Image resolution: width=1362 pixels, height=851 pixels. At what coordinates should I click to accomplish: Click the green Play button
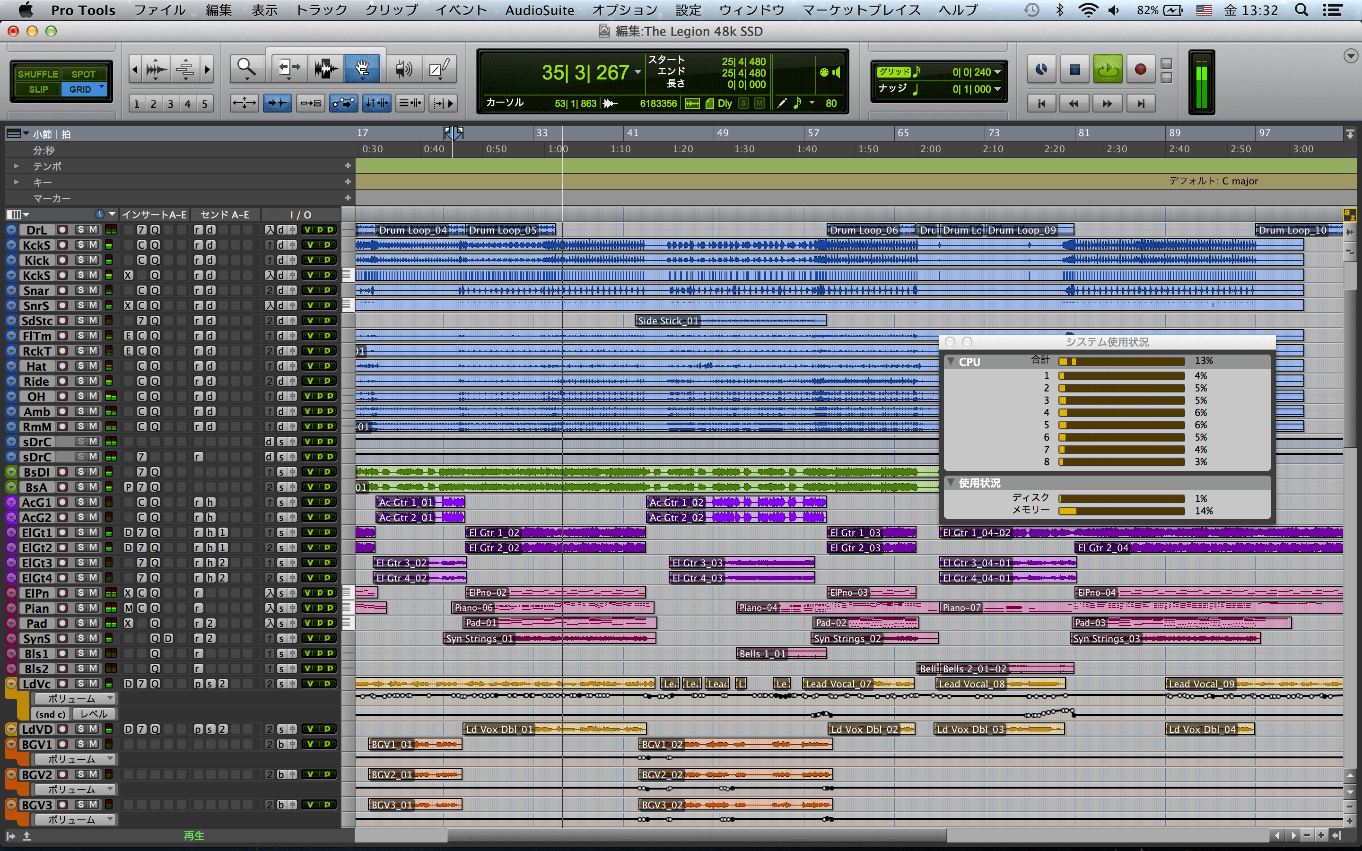tap(1108, 69)
